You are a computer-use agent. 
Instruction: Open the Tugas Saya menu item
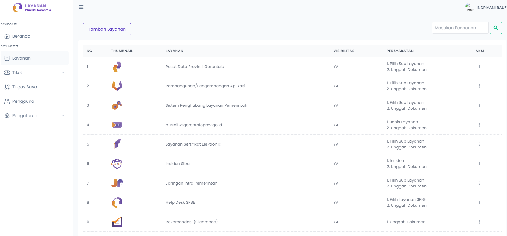[25, 87]
